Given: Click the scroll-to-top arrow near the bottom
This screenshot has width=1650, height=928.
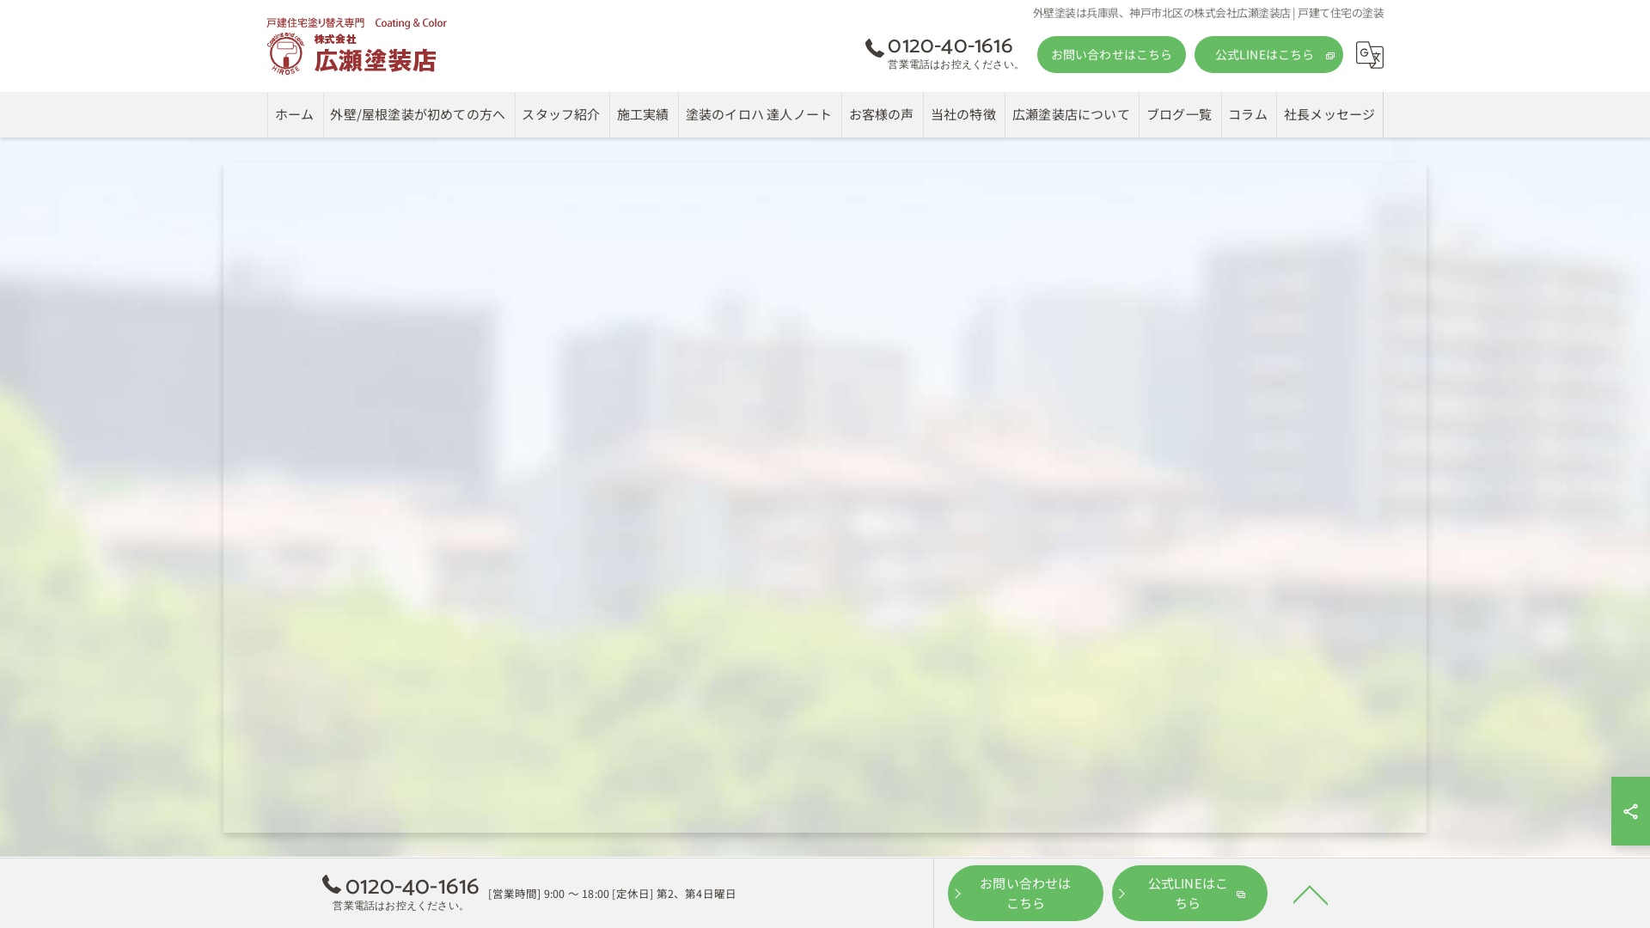Looking at the screenshot, I should pyautogui.click(x=1310, y=894).
